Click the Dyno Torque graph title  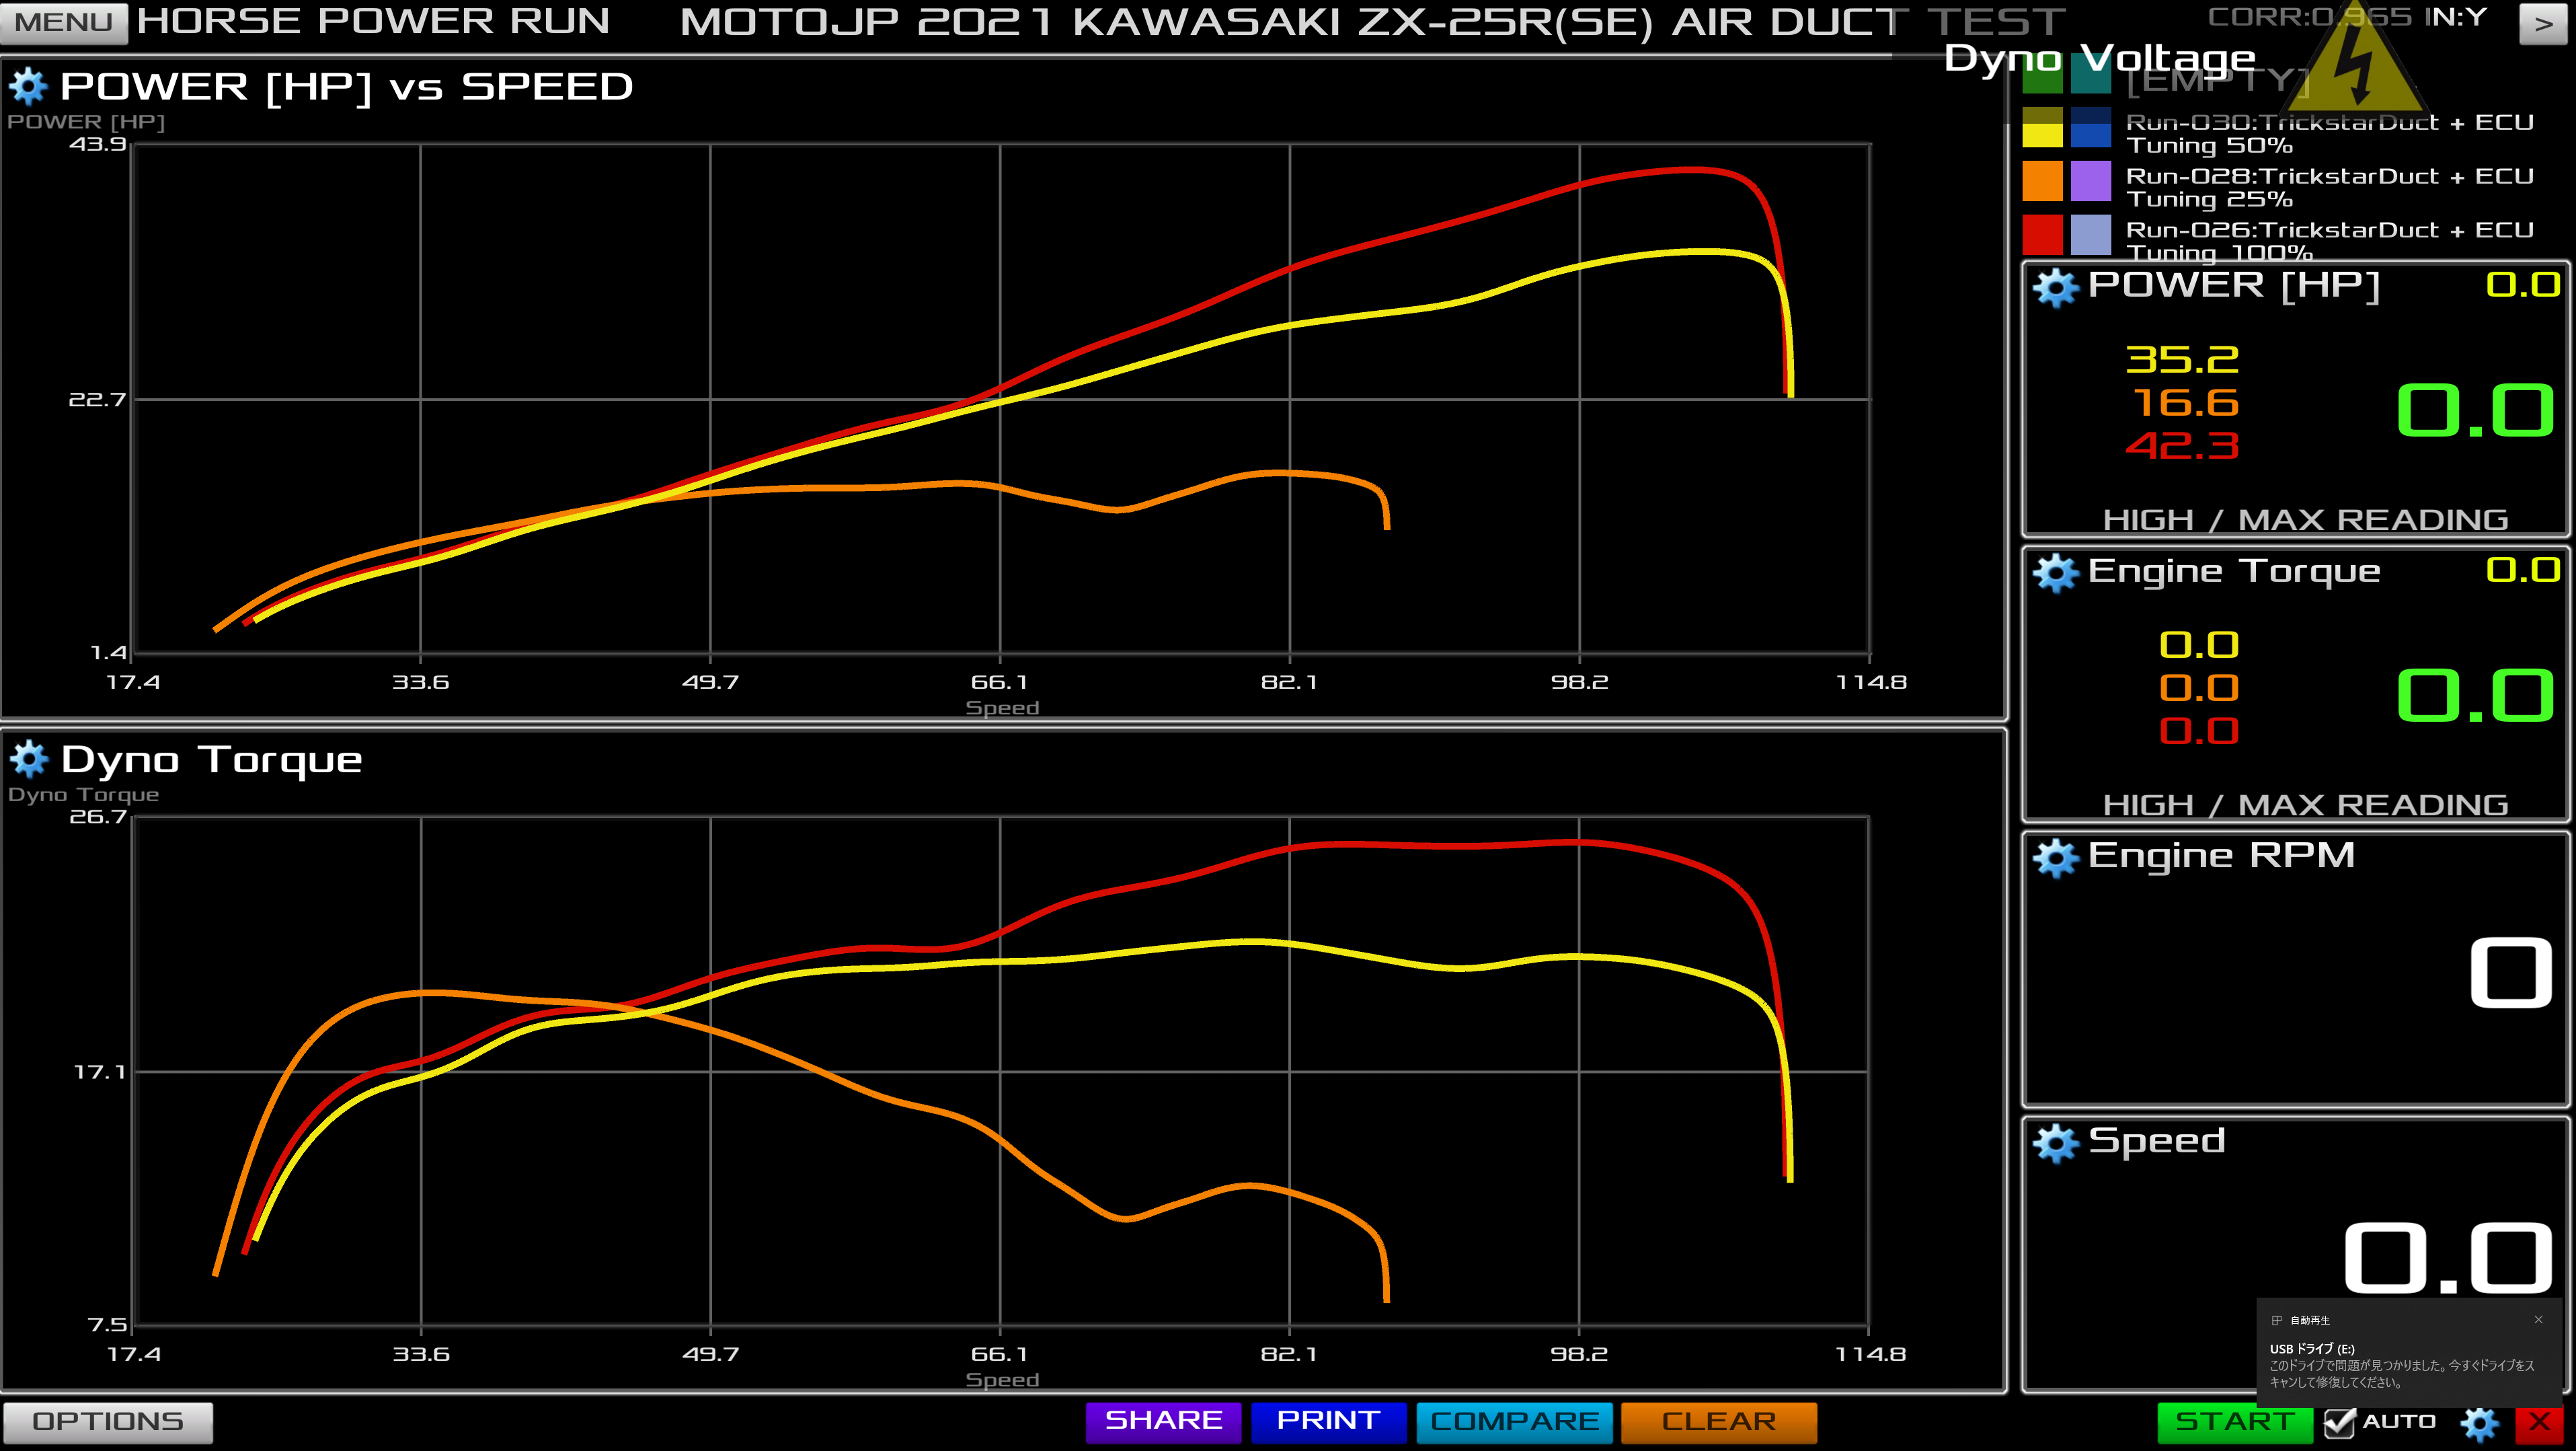tap(211, 759)
